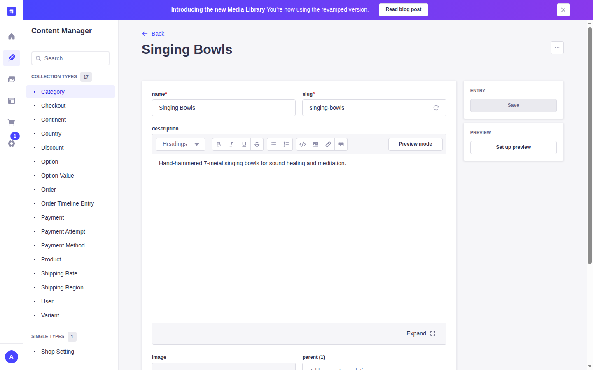Focus the sidebar Search field
Viewport: 593px width, 370px height.
[x=70, y=58]
